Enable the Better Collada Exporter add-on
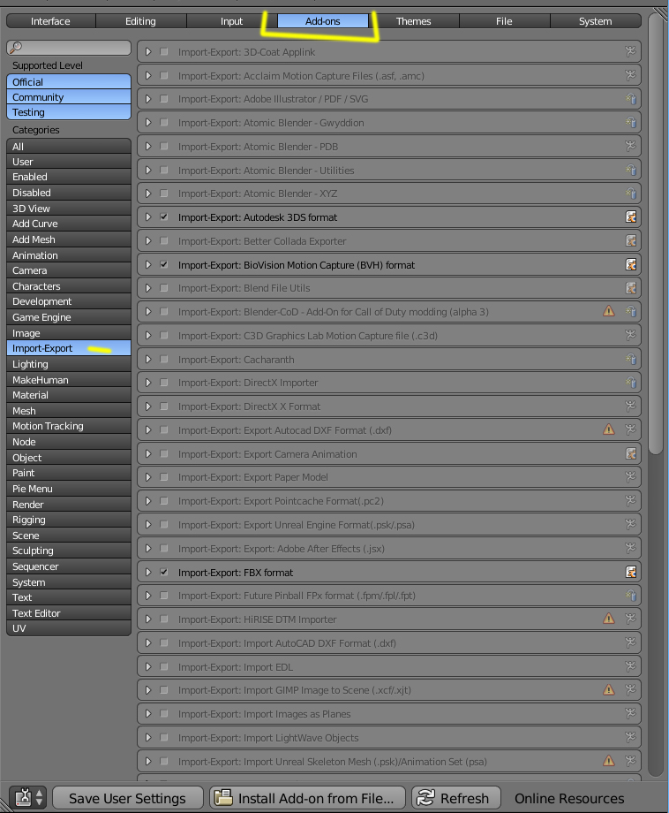The height and width of the screenshot is (813, 669). (x=164, y=241)
